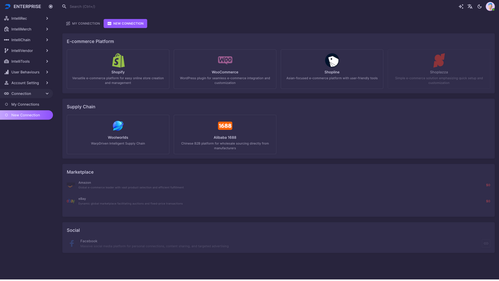
Task: Expand the IntelliTools chevron
Action: click(47, 61)
